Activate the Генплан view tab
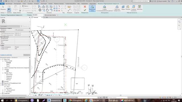The width and height of the screenshot is (182, 102). point(36,18)
